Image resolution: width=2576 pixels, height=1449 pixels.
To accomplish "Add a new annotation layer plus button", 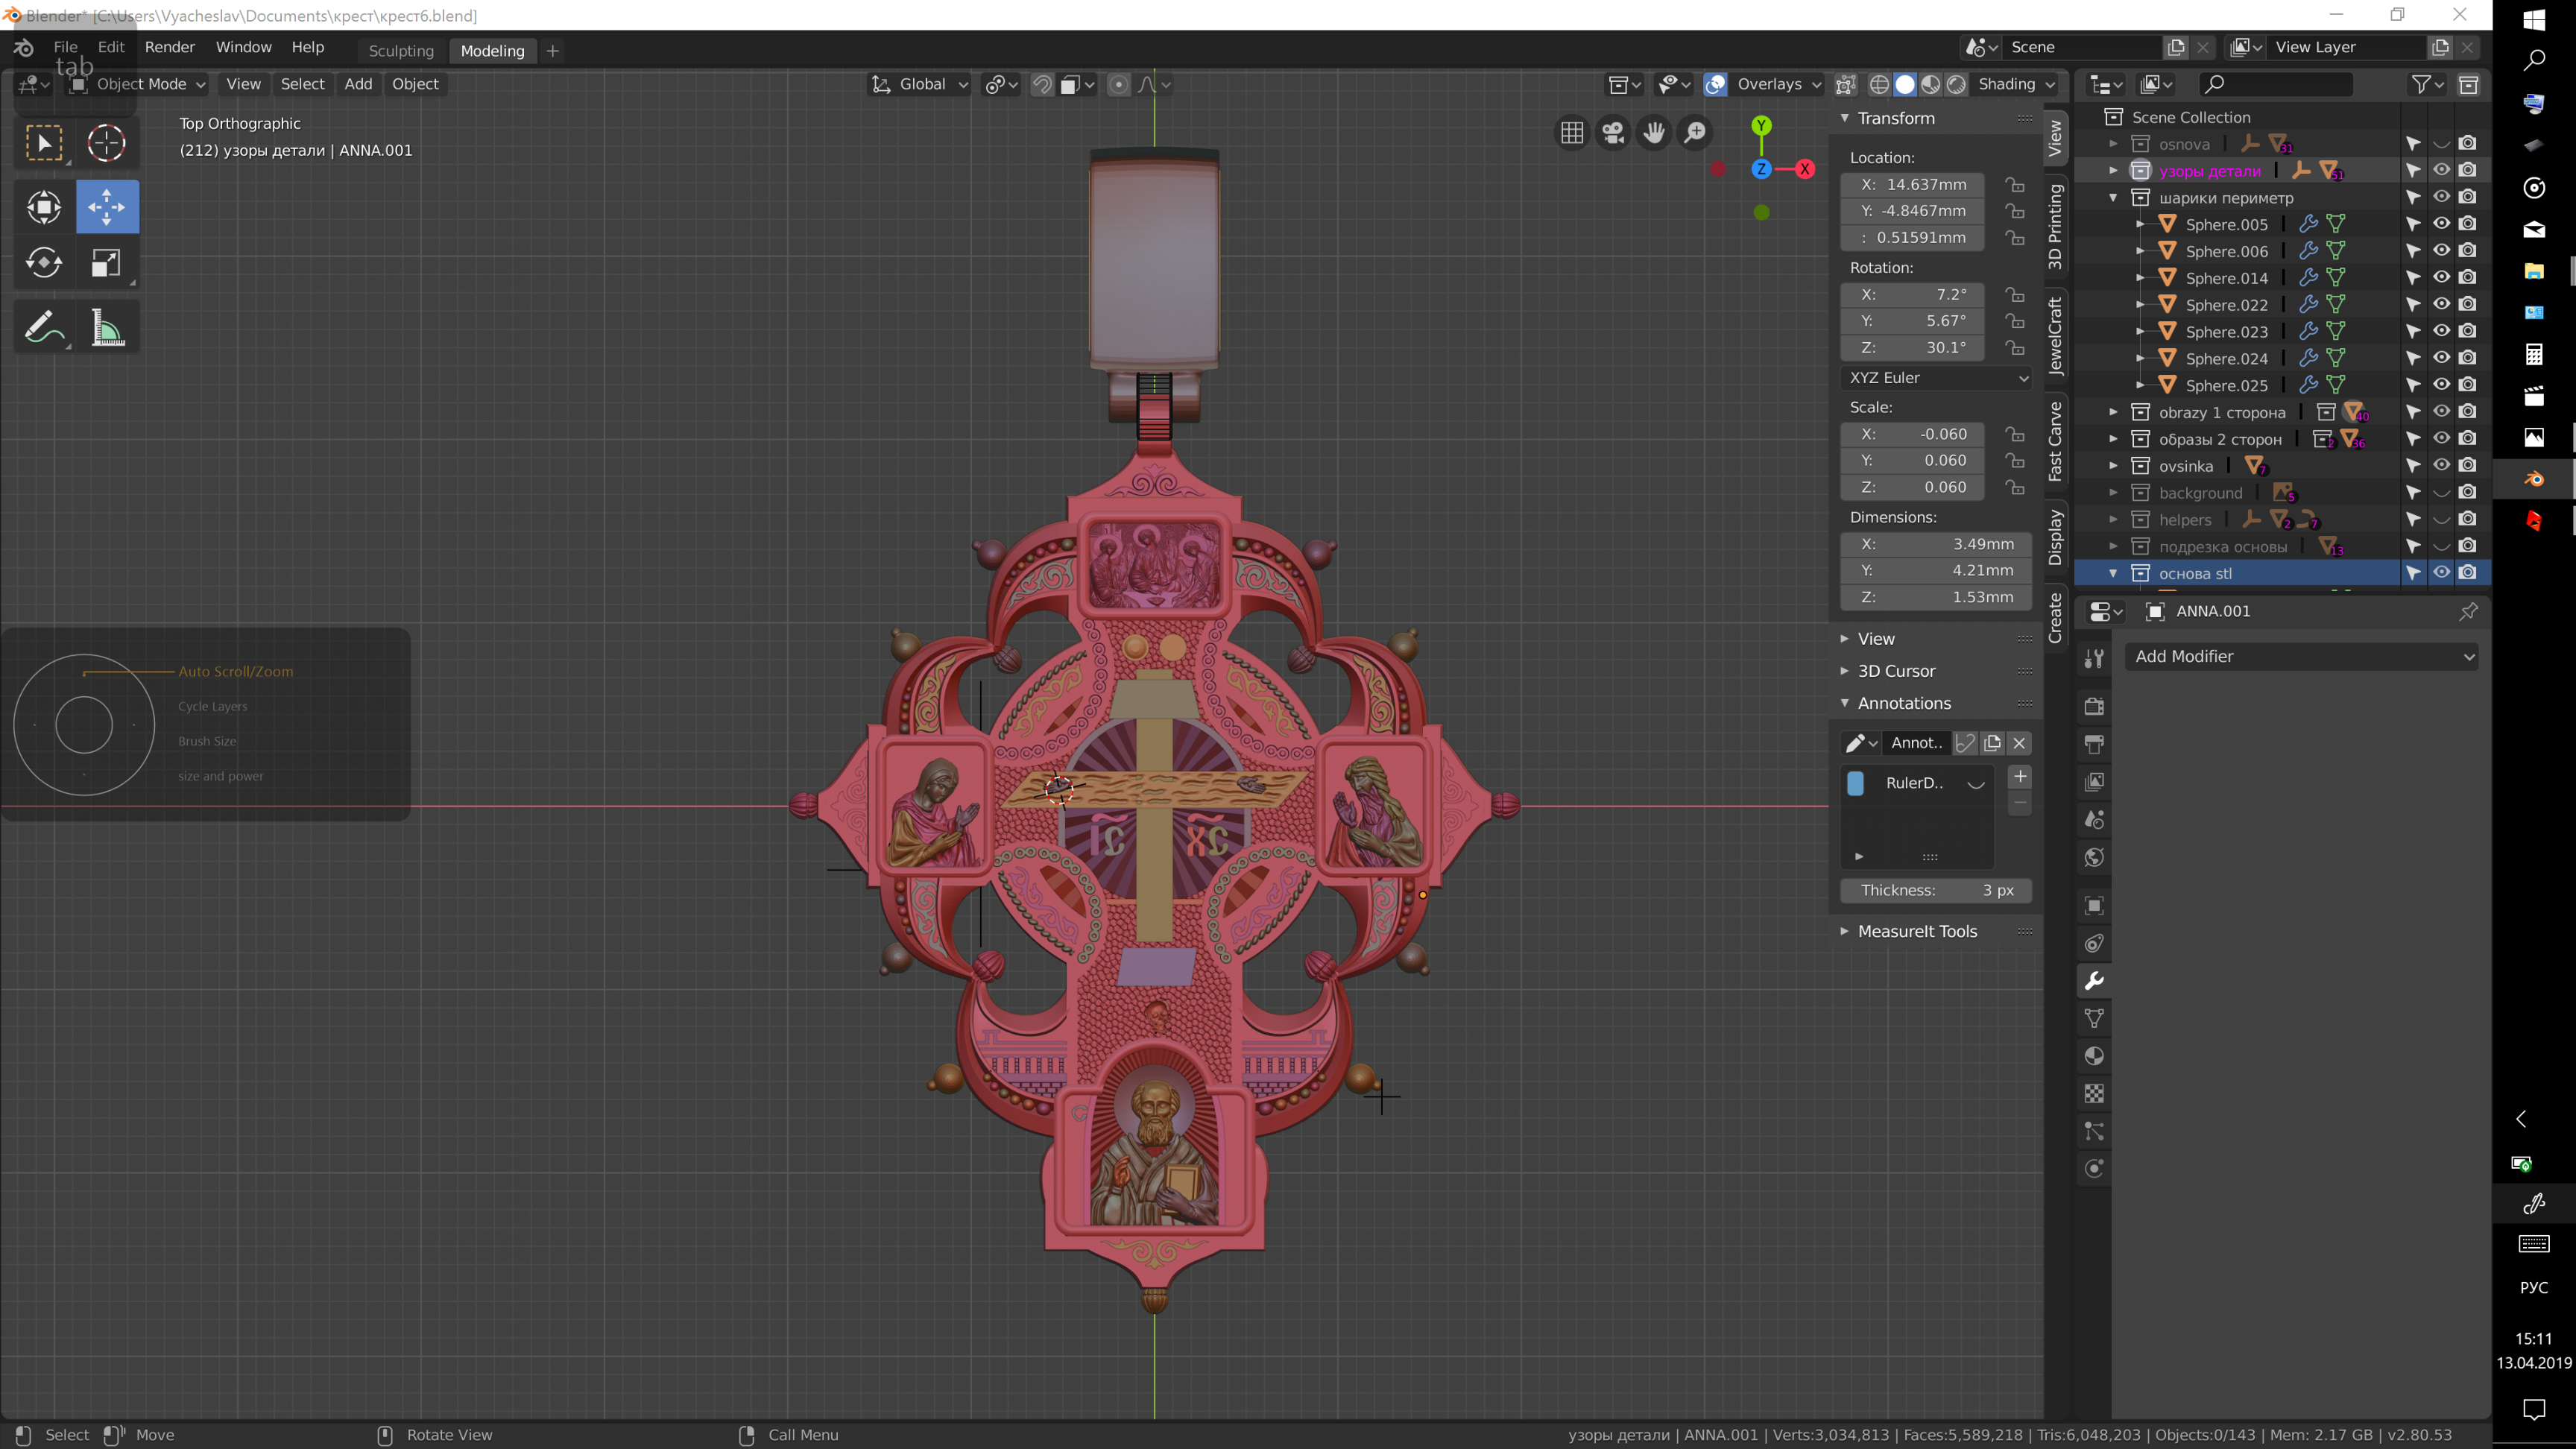I will [x=2020, y=777].
